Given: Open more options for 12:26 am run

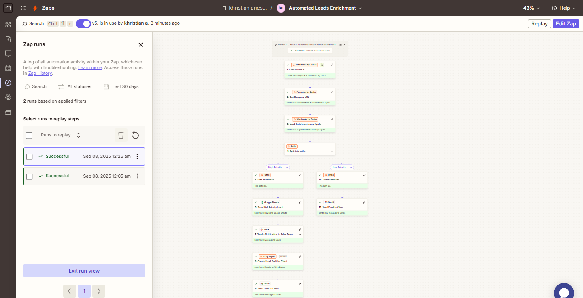Looking at the screenshot, I should point(137,157).
